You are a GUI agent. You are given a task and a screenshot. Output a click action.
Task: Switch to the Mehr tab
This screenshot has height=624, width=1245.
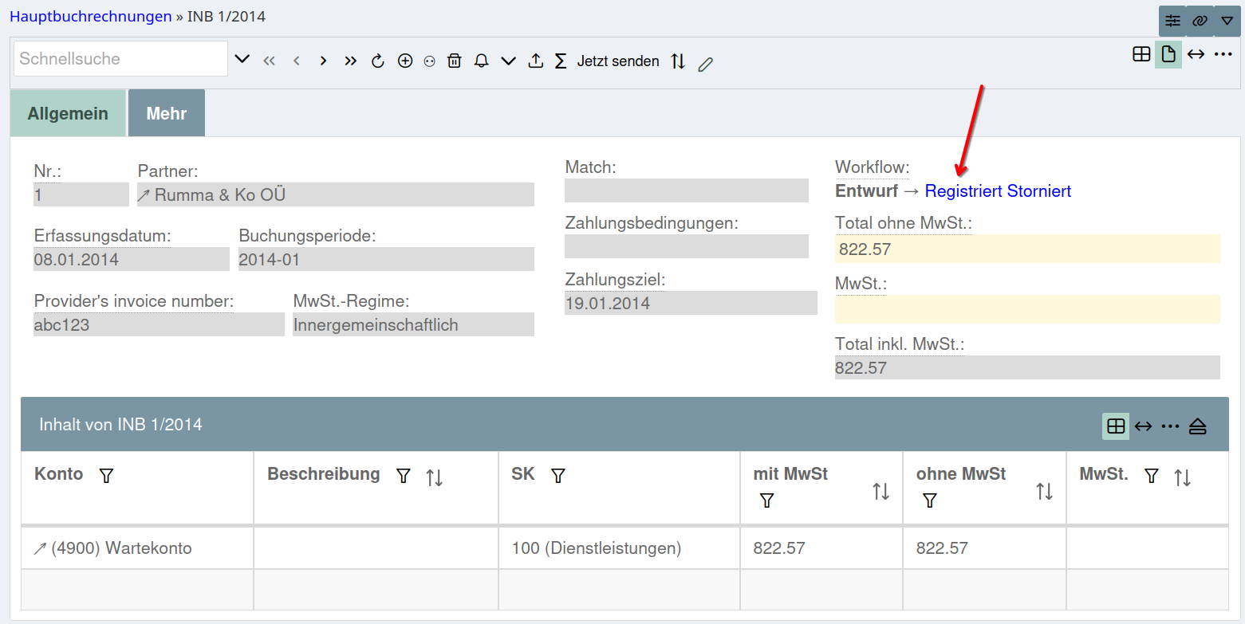[x=167, y=113]
